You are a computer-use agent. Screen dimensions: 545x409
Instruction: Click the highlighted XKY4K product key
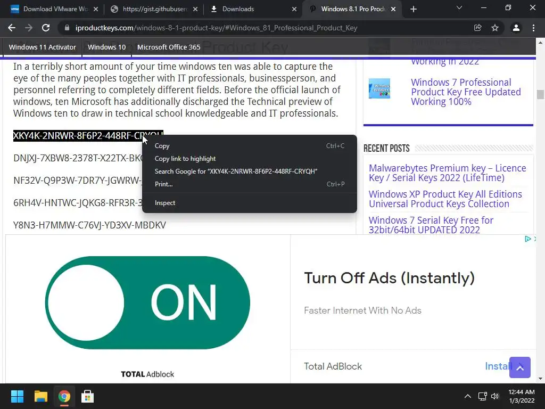(88, 136)
